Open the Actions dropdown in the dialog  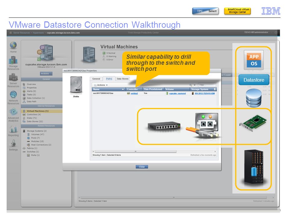[101, 85]
